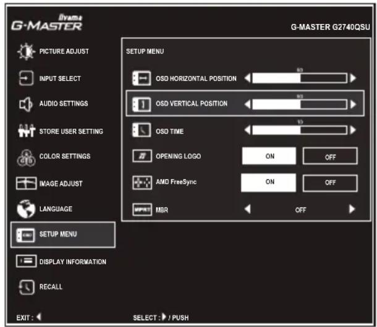The image size is (377, 327).
Task: Click the Picture Adjust brightness icon
Action: pyautogui.click(x=26, y=51)
